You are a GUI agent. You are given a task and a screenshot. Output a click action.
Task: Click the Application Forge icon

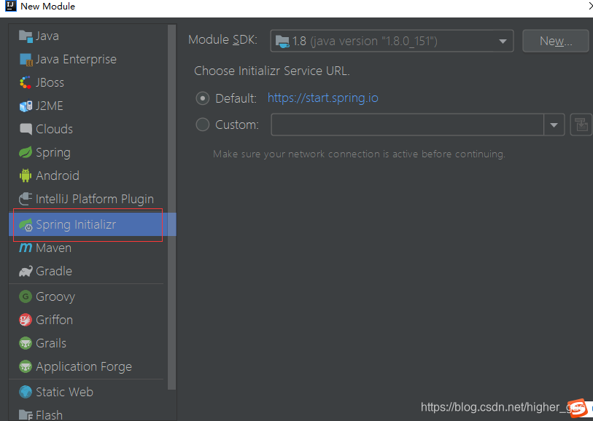26,366
